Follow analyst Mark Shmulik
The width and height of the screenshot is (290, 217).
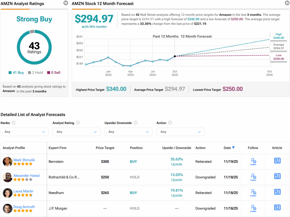pos(253,162)
